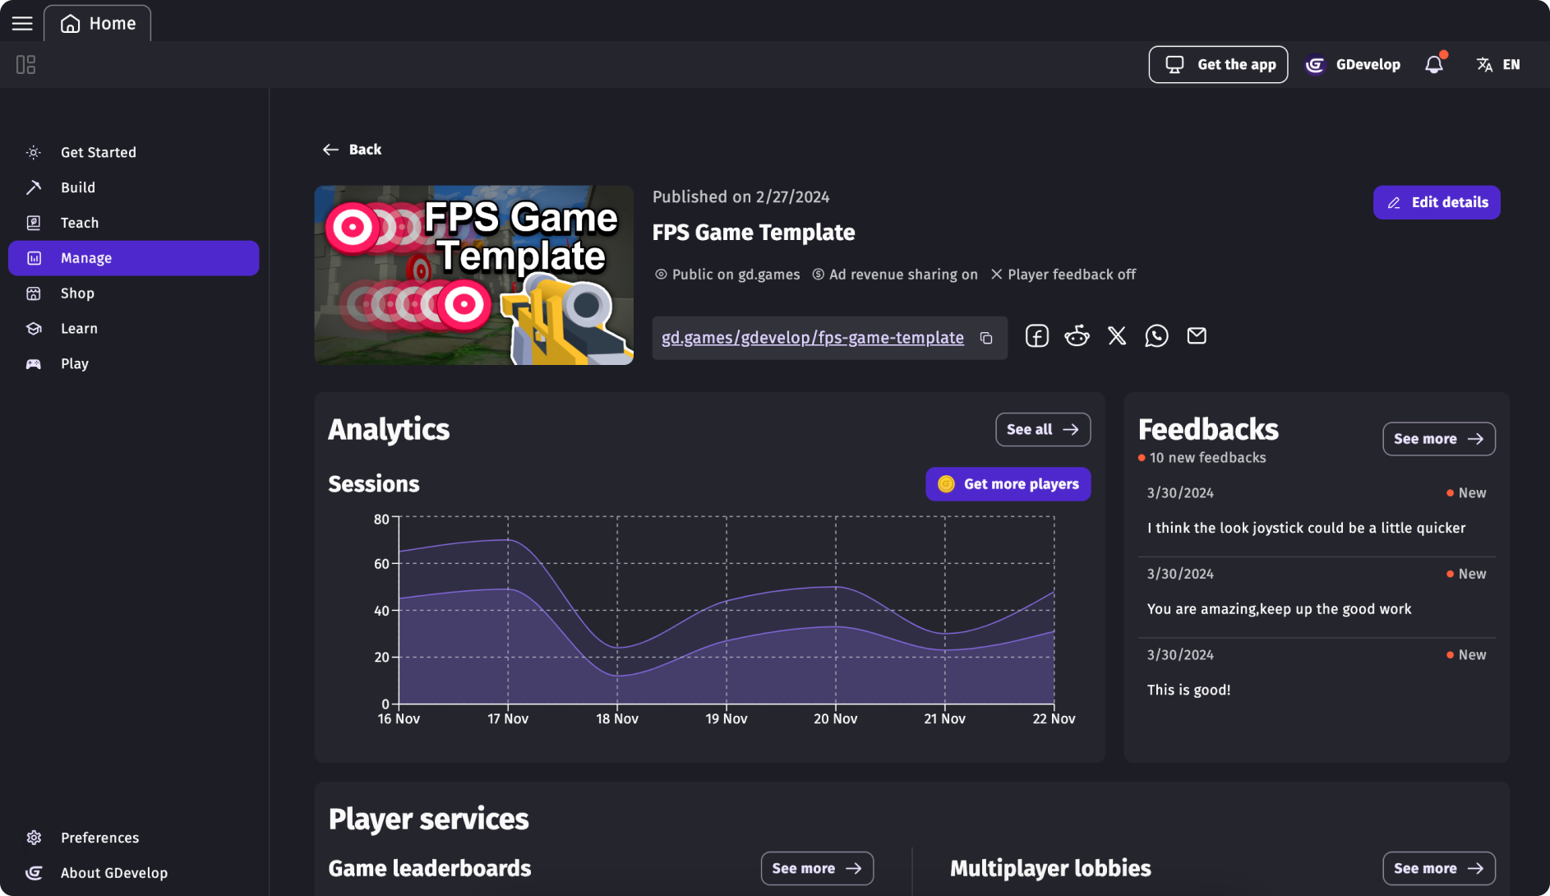Open the notifications bell
1550x896 pixels.
click(x=1433, y=64)
